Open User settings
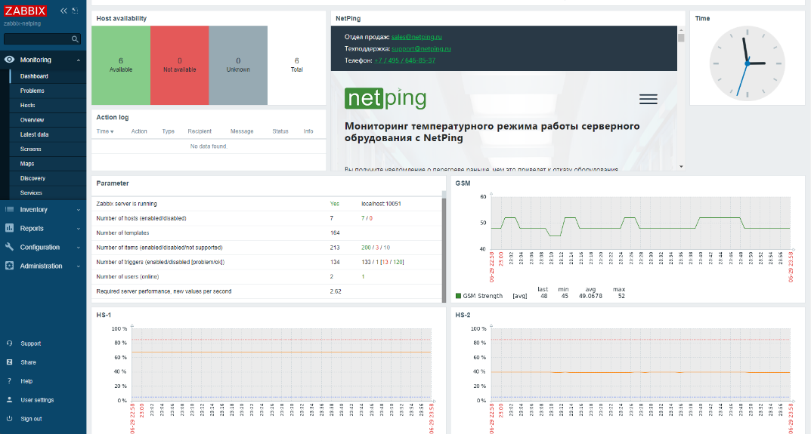The image size is (811, 434). [x=37, y=401]
